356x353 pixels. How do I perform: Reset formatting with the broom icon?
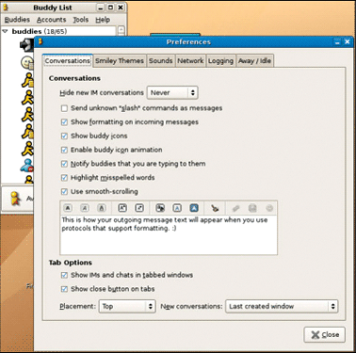pos(215,208)
